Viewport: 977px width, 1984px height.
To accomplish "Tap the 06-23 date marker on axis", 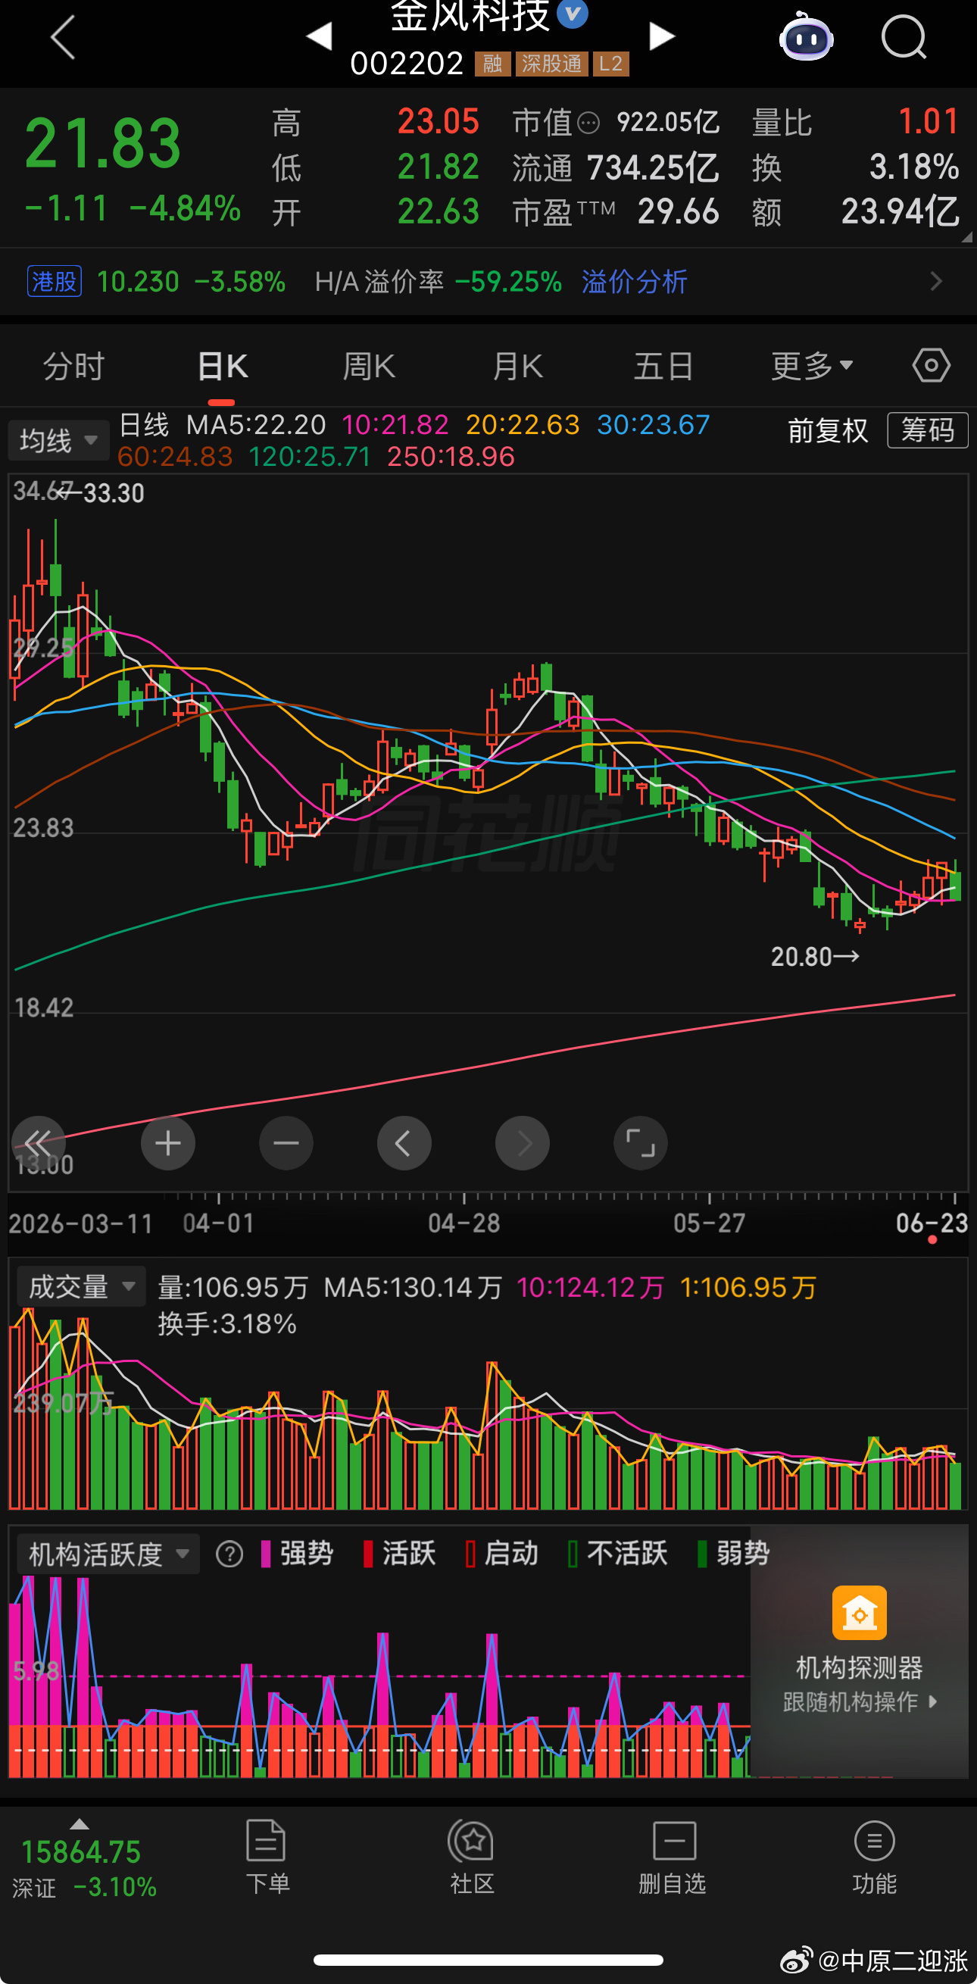I will 932,1223.
